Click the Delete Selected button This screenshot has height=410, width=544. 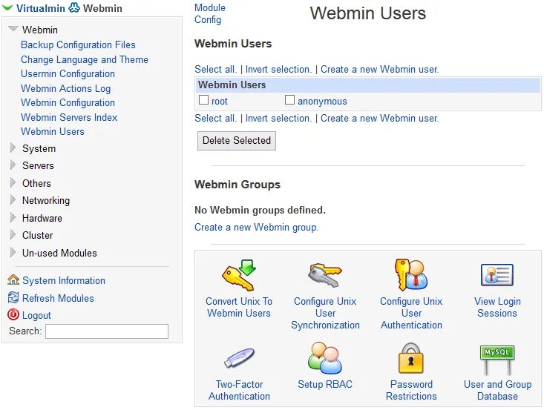pos(237,140)
